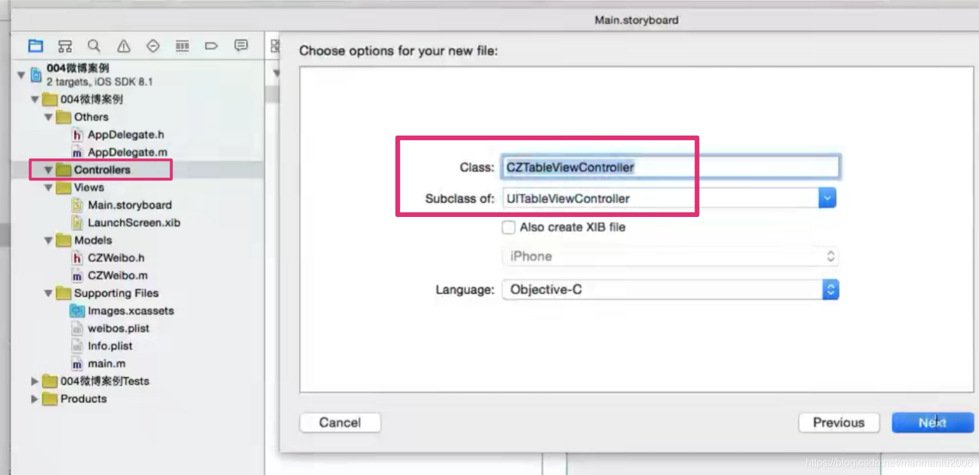The image size is (979, 475).
Task: Open the iPhone device popup menu
Action: click(670, 256)
